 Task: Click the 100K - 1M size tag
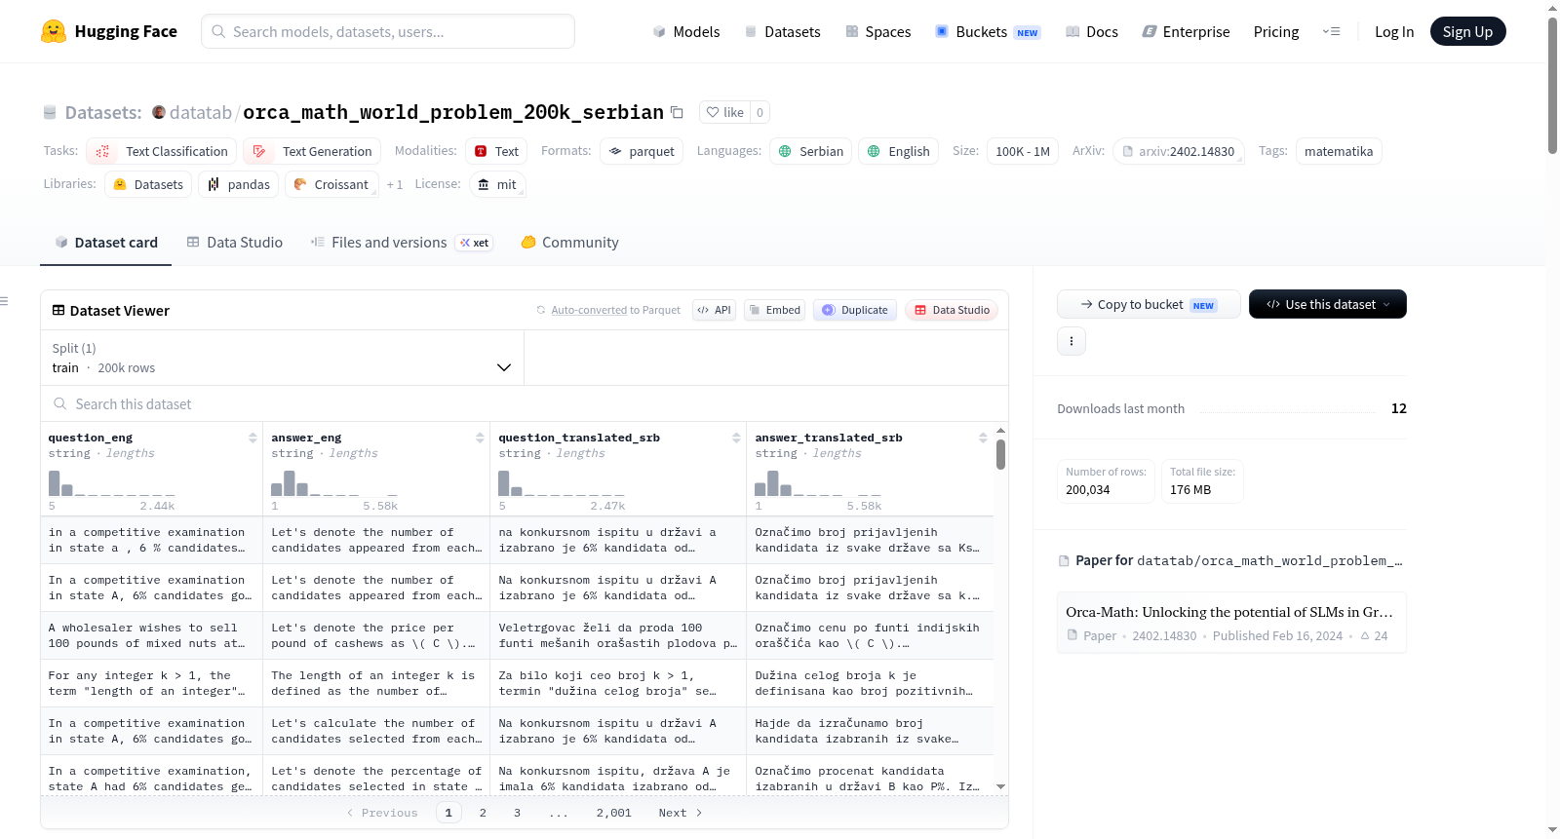click(x=1023, y=151)
